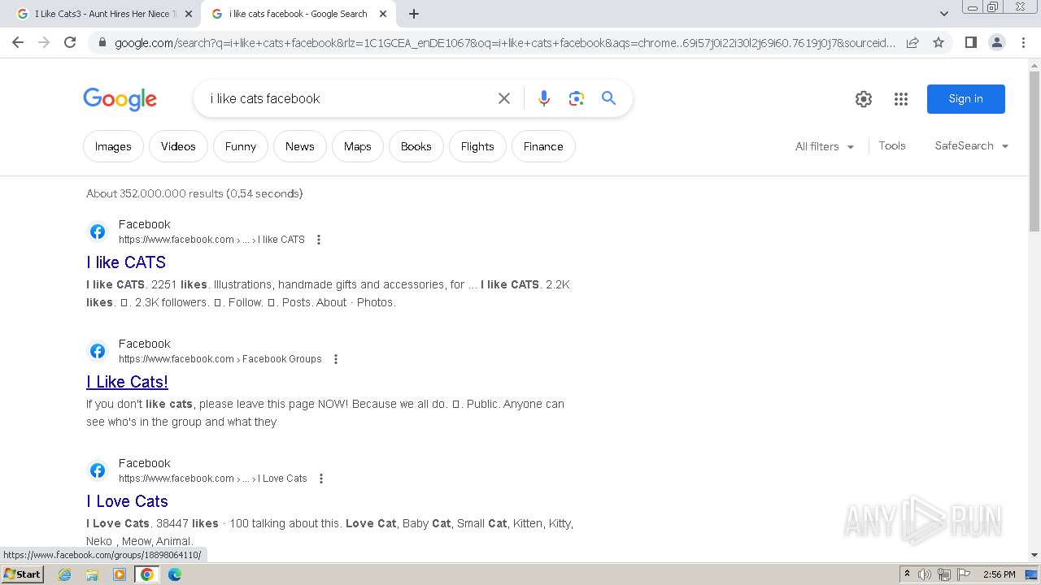Launch Internet Explorer from taskbar
1041x585 pixels.
click(x=64, y=574)
